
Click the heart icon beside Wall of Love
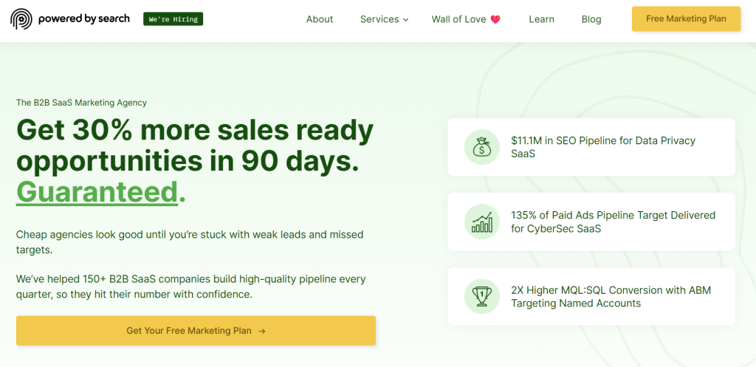tap(495, 19)
